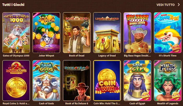Launch the Royal Coins 2 Hold and Win tile
This screenshot has height=106, width=183.
[x=16, y=81]
